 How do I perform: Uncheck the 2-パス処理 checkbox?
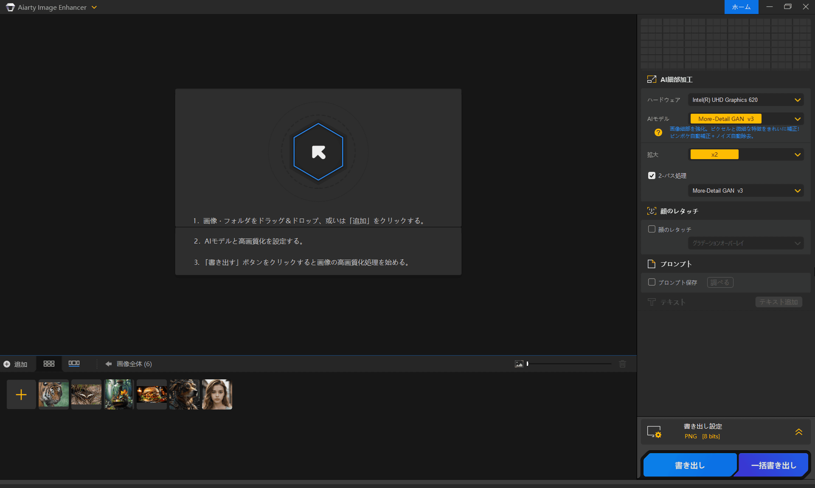tap(652, 176)
